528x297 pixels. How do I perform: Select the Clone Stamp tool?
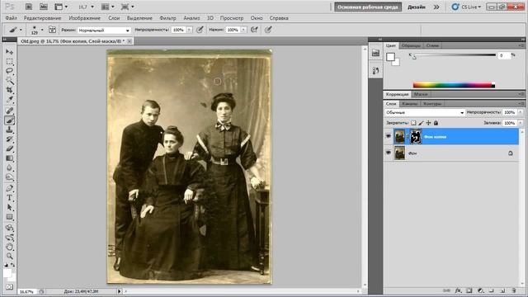[x=9, y=130]
